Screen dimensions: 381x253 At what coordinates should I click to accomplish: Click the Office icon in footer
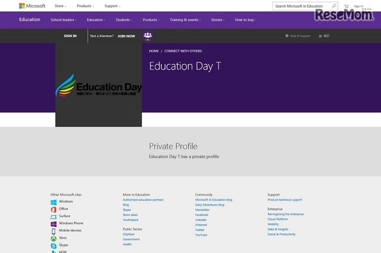tap(54, 208)
